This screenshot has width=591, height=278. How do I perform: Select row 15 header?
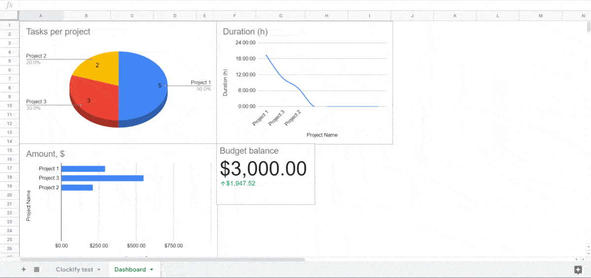click(x=9, y=150)
